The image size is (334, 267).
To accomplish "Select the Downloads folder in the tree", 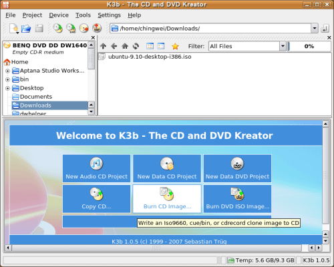I will pos(50,105).
